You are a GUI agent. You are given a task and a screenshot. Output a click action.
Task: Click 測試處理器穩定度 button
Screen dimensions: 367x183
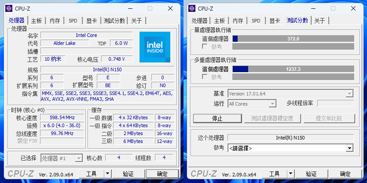tap(272, 118)
